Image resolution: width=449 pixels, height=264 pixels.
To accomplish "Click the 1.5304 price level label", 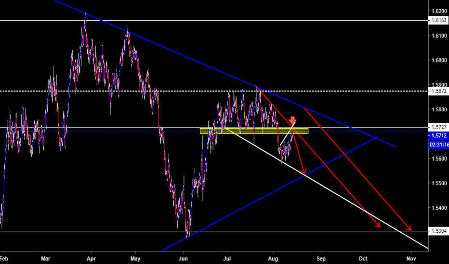I will (x=439, y=231).
